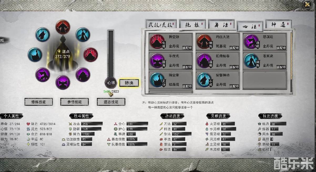This screenshot has width=316, height=172.
Task: Click the 灼血大法 skill icon in the list
Action: 204,42
